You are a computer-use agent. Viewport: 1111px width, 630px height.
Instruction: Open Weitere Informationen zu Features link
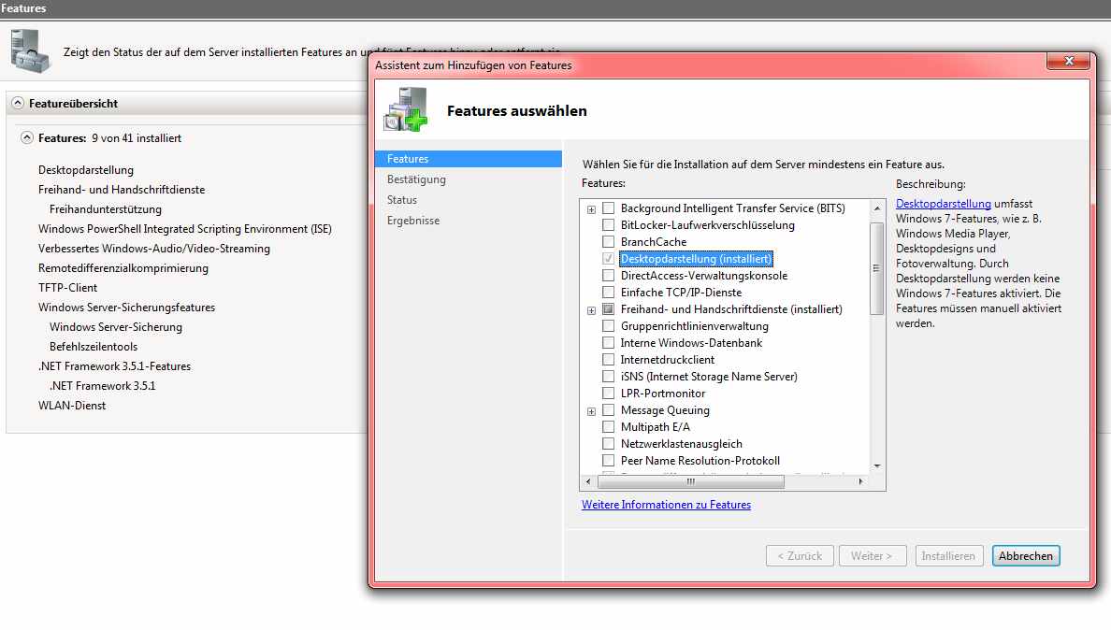point(666,505)
